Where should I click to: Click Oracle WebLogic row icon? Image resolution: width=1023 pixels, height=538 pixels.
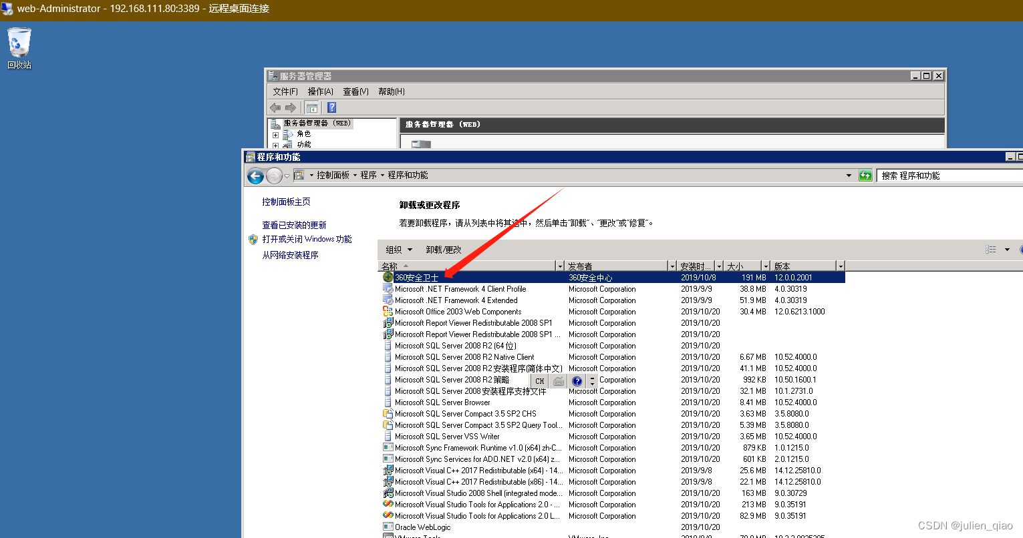[x=388, y=527]
